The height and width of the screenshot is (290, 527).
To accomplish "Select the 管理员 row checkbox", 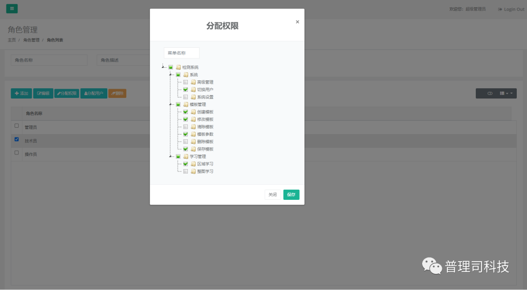I will point(17,127).
